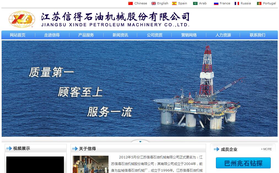Select 产品服务 in the navigation bar
This screenshot has height=173, width=279.
tap(86, 35)
